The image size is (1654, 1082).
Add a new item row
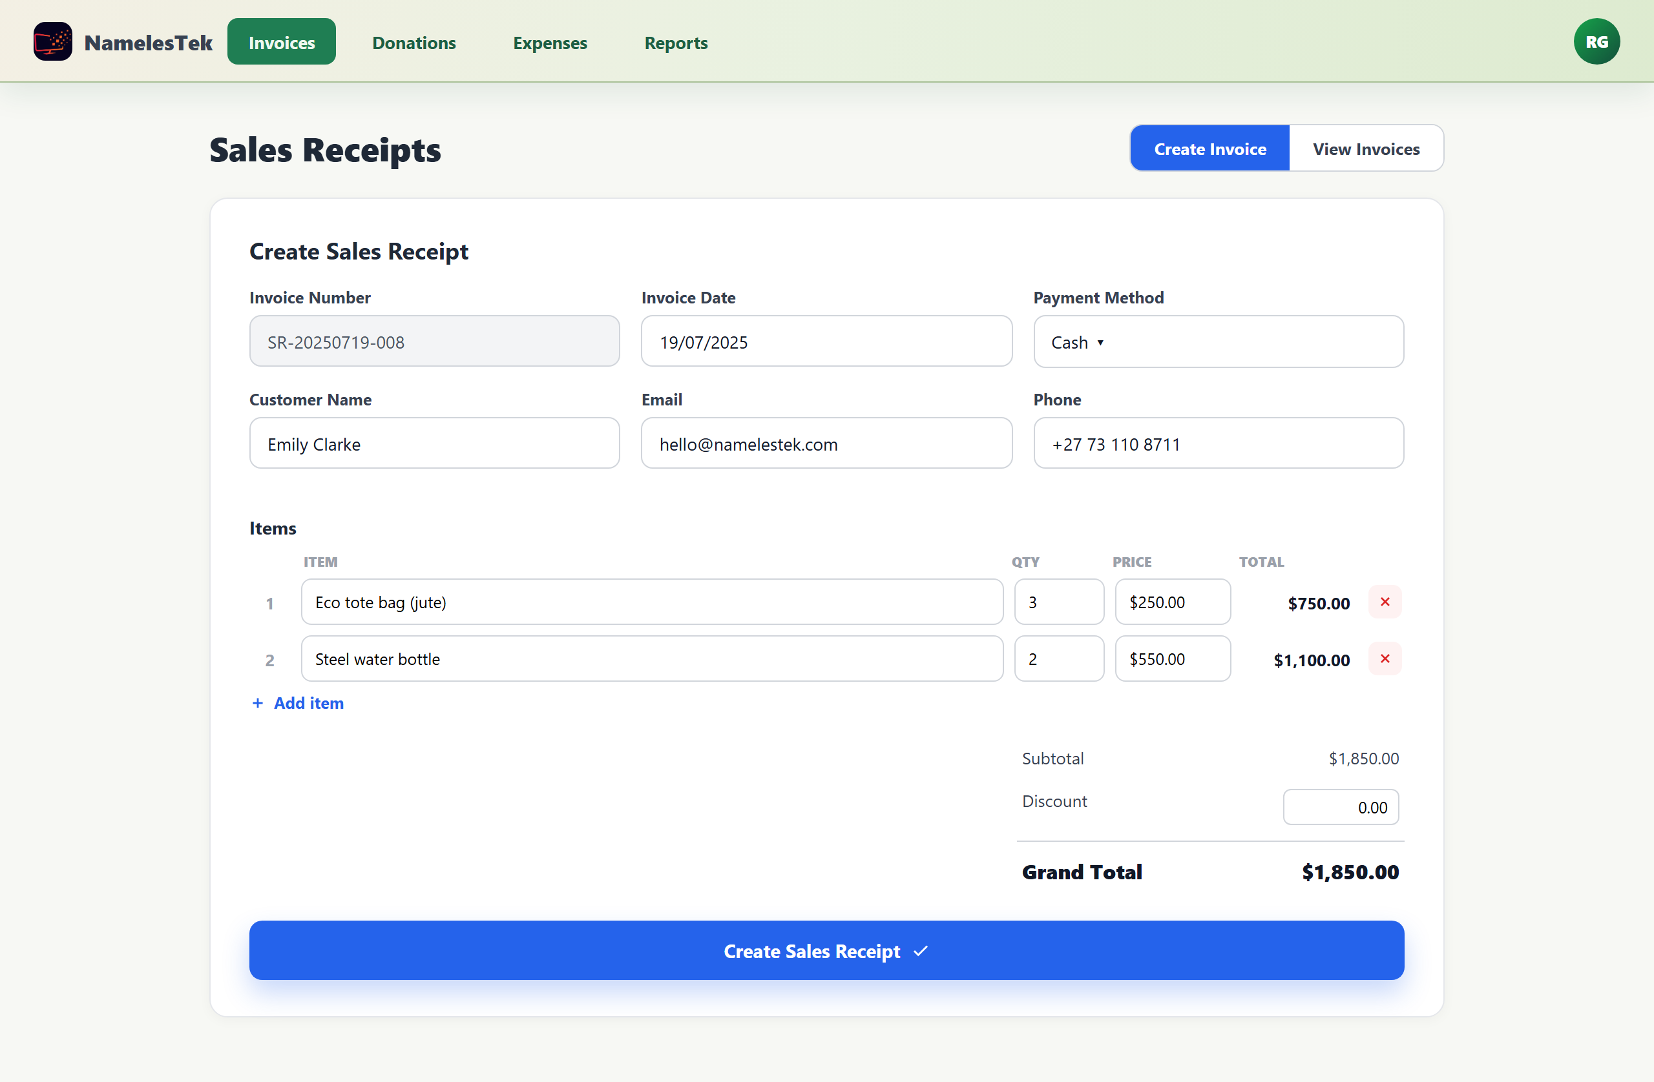tap(297, 703)
